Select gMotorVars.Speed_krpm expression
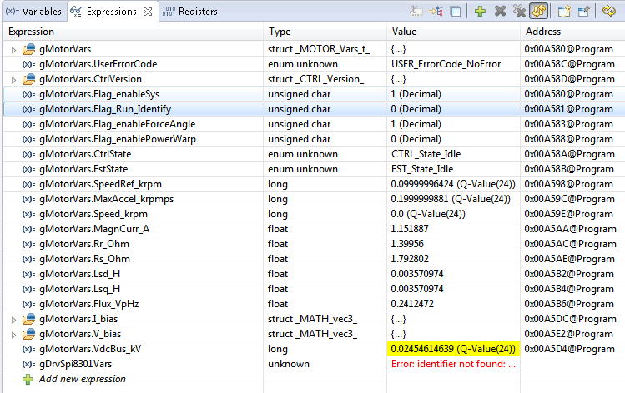 point(93,214)
